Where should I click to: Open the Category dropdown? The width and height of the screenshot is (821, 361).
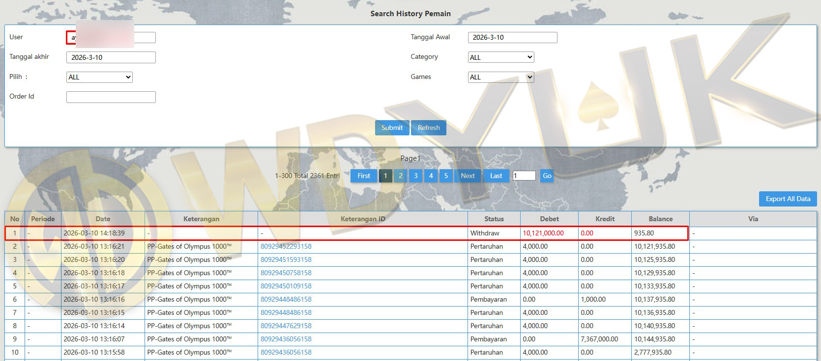(x=500, y=57)
